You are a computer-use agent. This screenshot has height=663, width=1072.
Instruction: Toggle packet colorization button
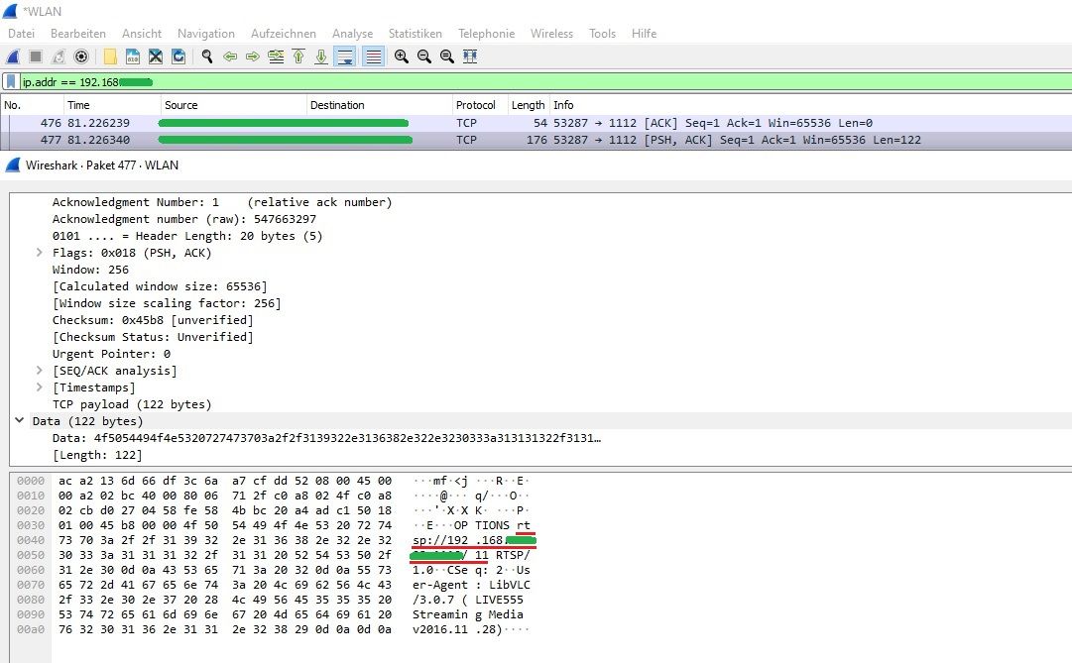(x=373, y=56)
